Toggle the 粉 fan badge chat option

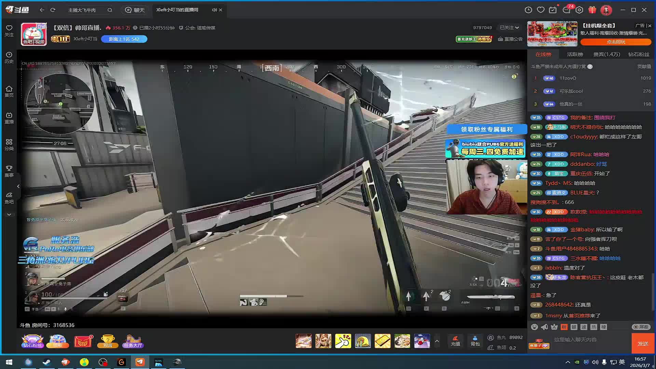[x=564, y=327]
